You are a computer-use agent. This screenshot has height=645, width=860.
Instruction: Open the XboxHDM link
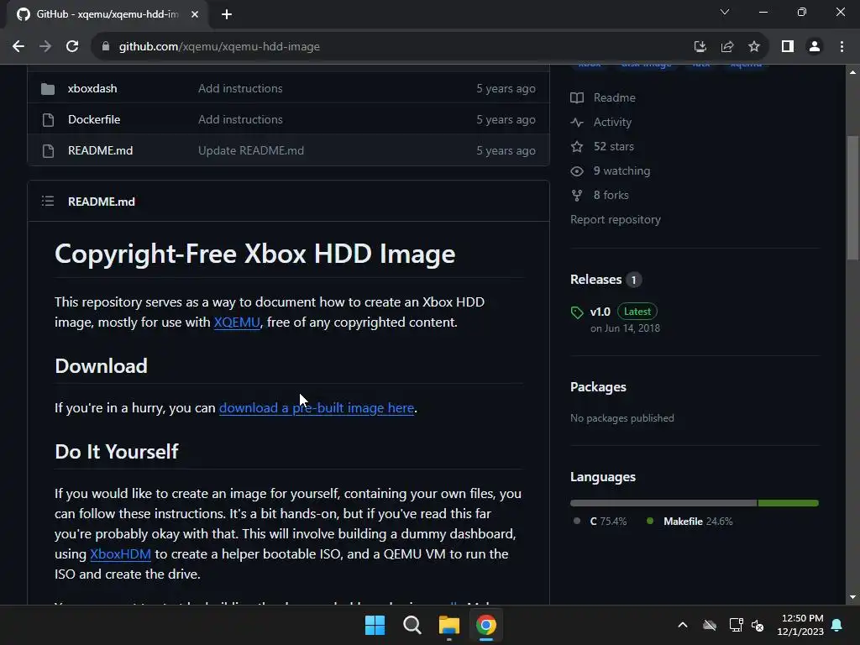click(x=120, y=554)
